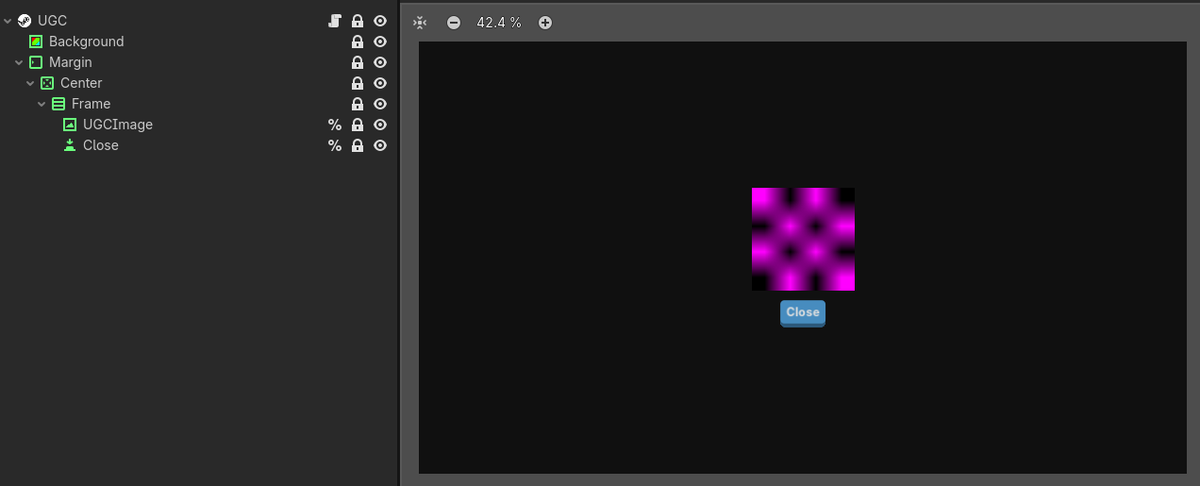Click the Background node type icon
This screenshot has height=486, width=1200.
coord(36,42)
